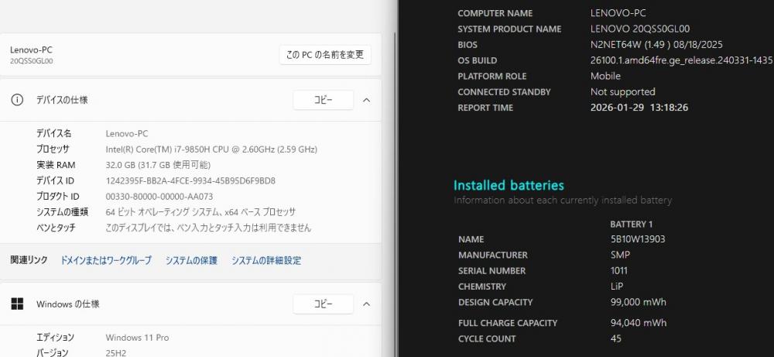The width and height of the screenshot is (774, 357).
Task: Select the DESIGN CAPACITY label
Action: [495, 302]
